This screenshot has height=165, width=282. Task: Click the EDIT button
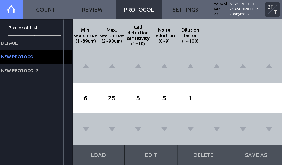pos(151,155)
